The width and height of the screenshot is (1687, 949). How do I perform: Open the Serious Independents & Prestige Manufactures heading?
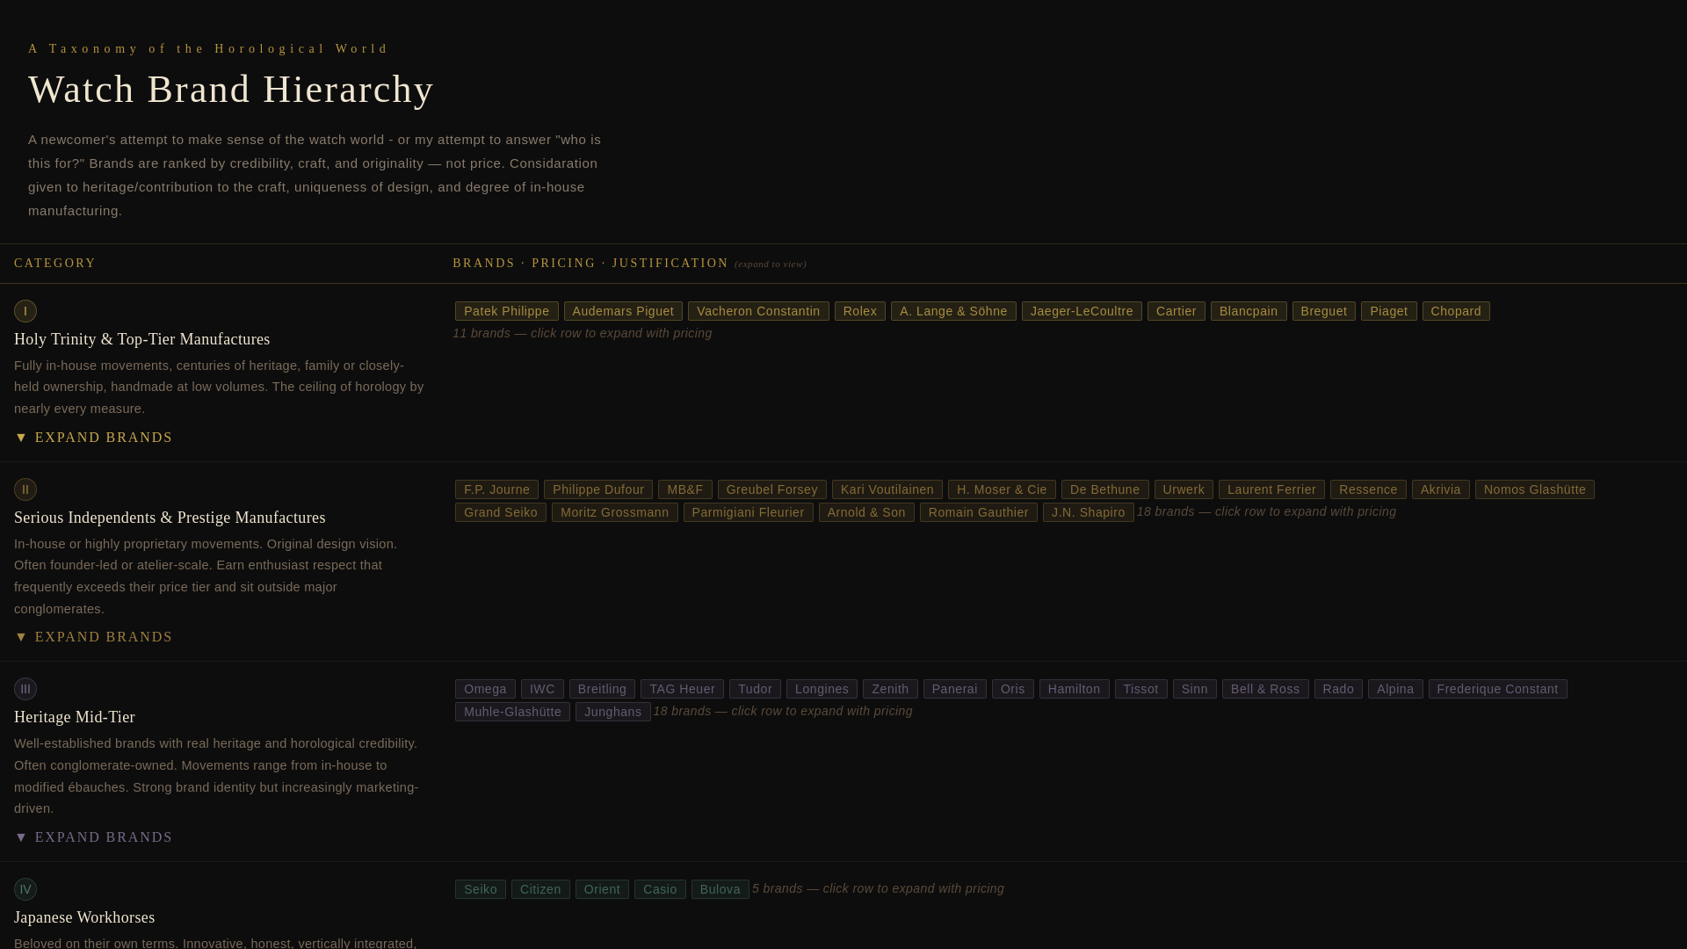pos(170,518)
